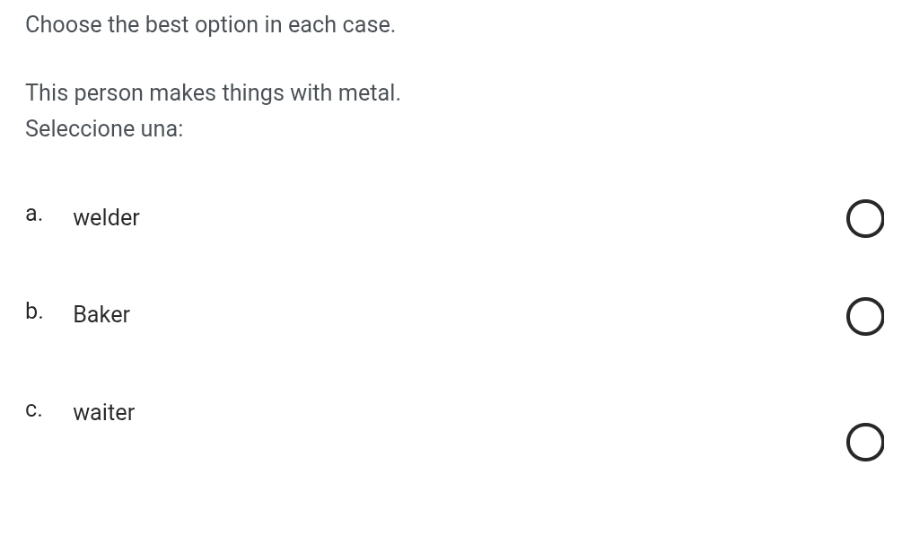The image size is (911, 536).
Task: Click the option letter 'b.'
Action: point(34,312)
